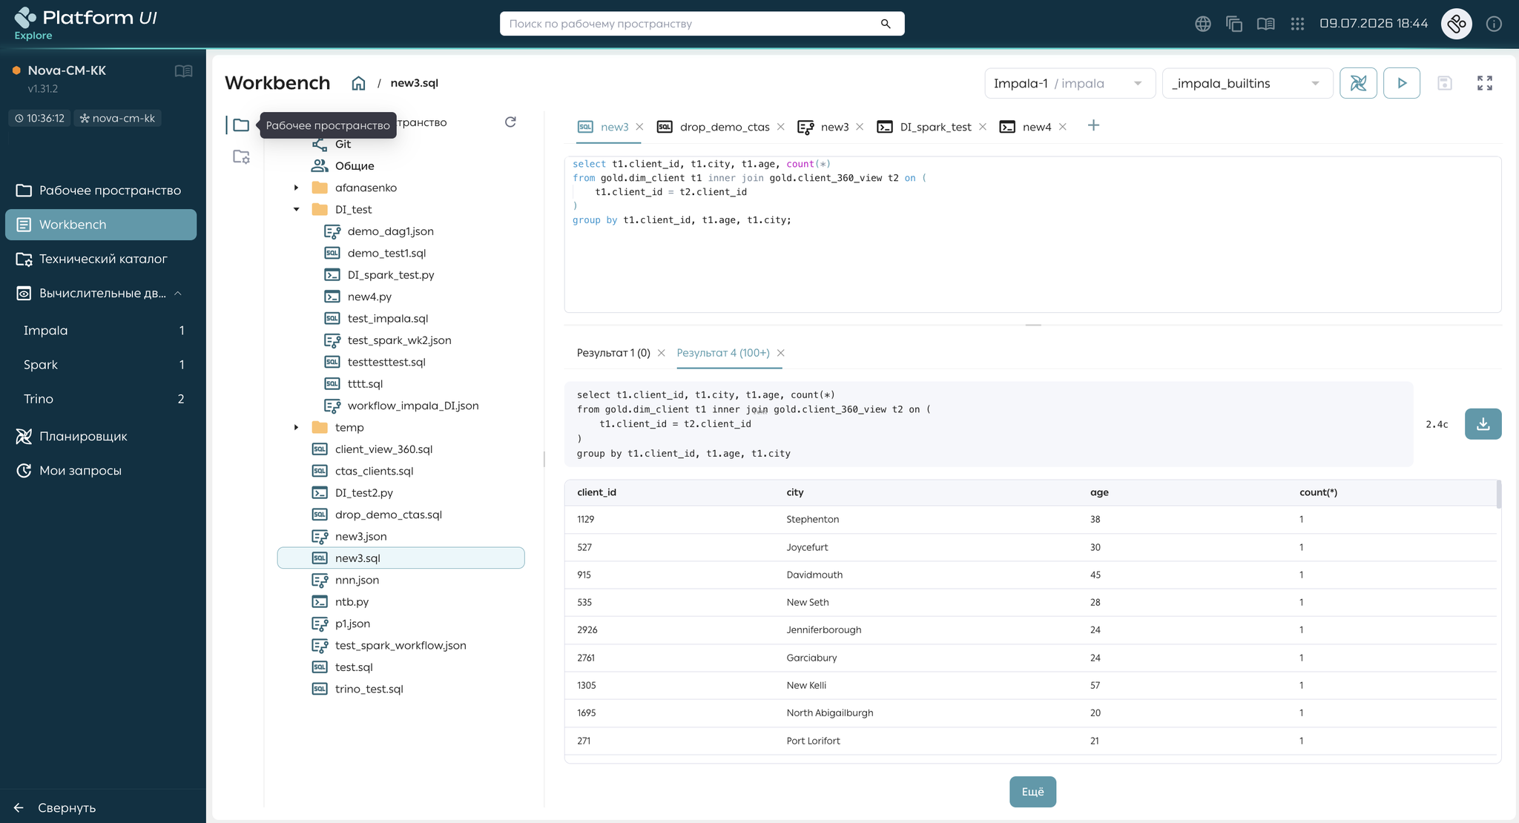Toggle fullscreen editor mode icon
The image size is (1519, 823).
coord(1484,83)
